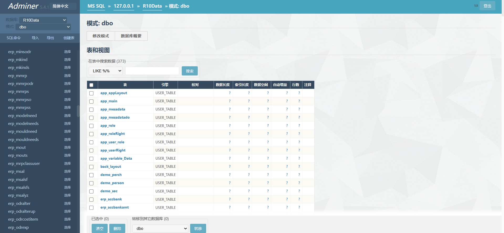Open the 创建表 create table link

pyautogui.click(x=69, y=38)
